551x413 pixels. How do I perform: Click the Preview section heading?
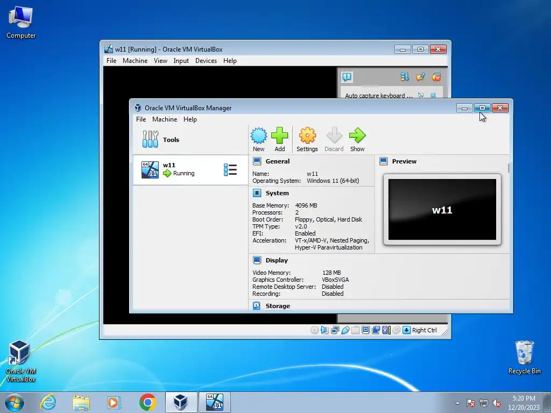(x=404, y=161)
